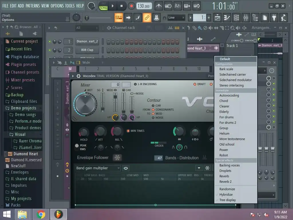The image size is (293, 220).
Task: Click the Envelope Follower freeze snowflake icon
Action: coord(117,158)
